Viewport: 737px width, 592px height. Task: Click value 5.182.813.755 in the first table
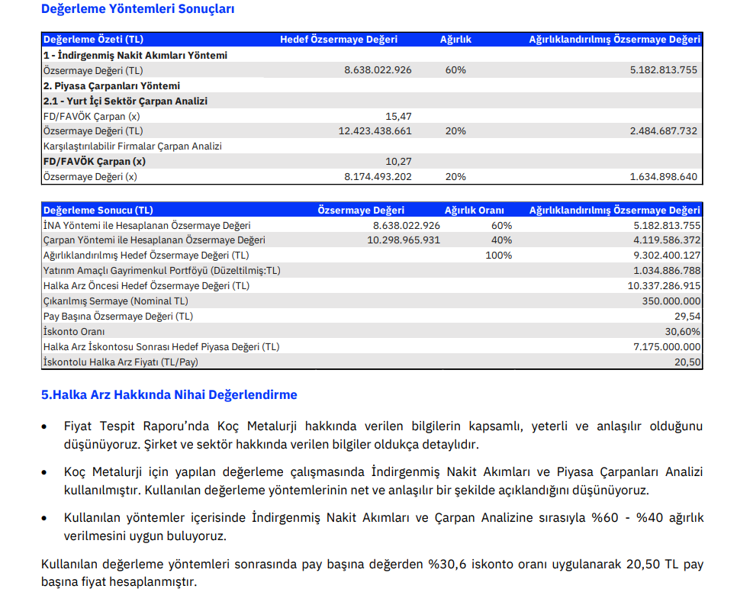click(x=663, y=70)
